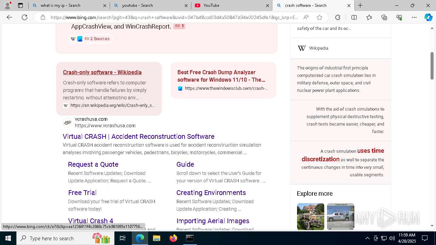Screen dimensions: 436x245
Task: Click the vcrashusa.com site name
Action: [91, 119]
